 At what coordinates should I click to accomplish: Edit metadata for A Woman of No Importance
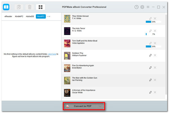point(150,92)
